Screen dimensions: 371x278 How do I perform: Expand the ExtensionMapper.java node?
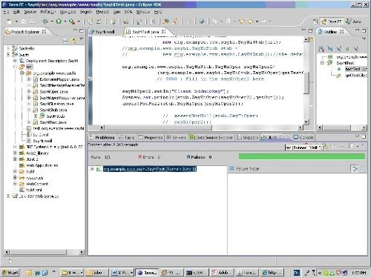coord(29,79)
